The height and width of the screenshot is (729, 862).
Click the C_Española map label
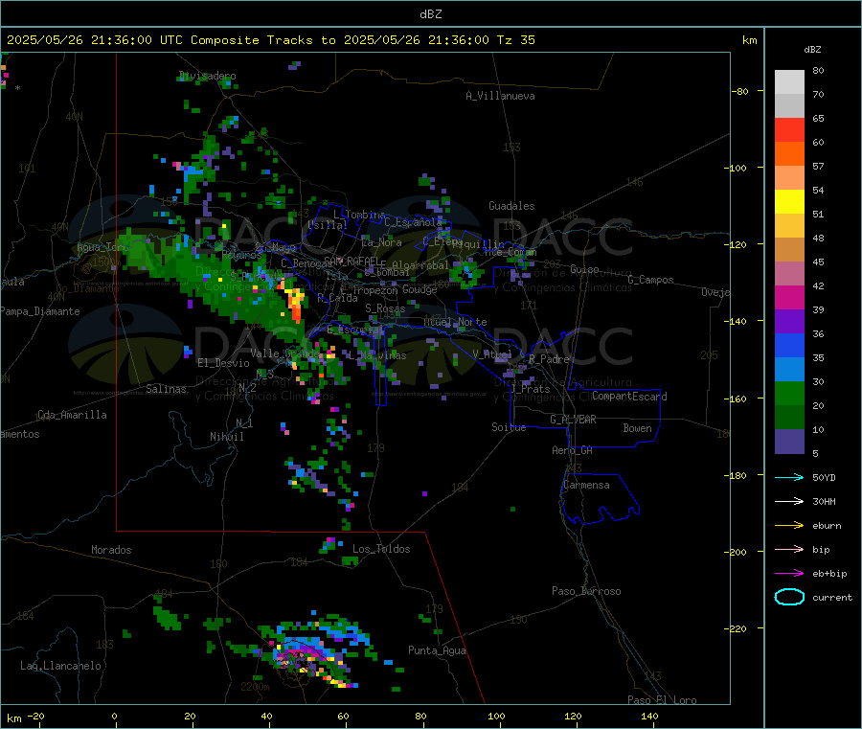pos(414,222)
